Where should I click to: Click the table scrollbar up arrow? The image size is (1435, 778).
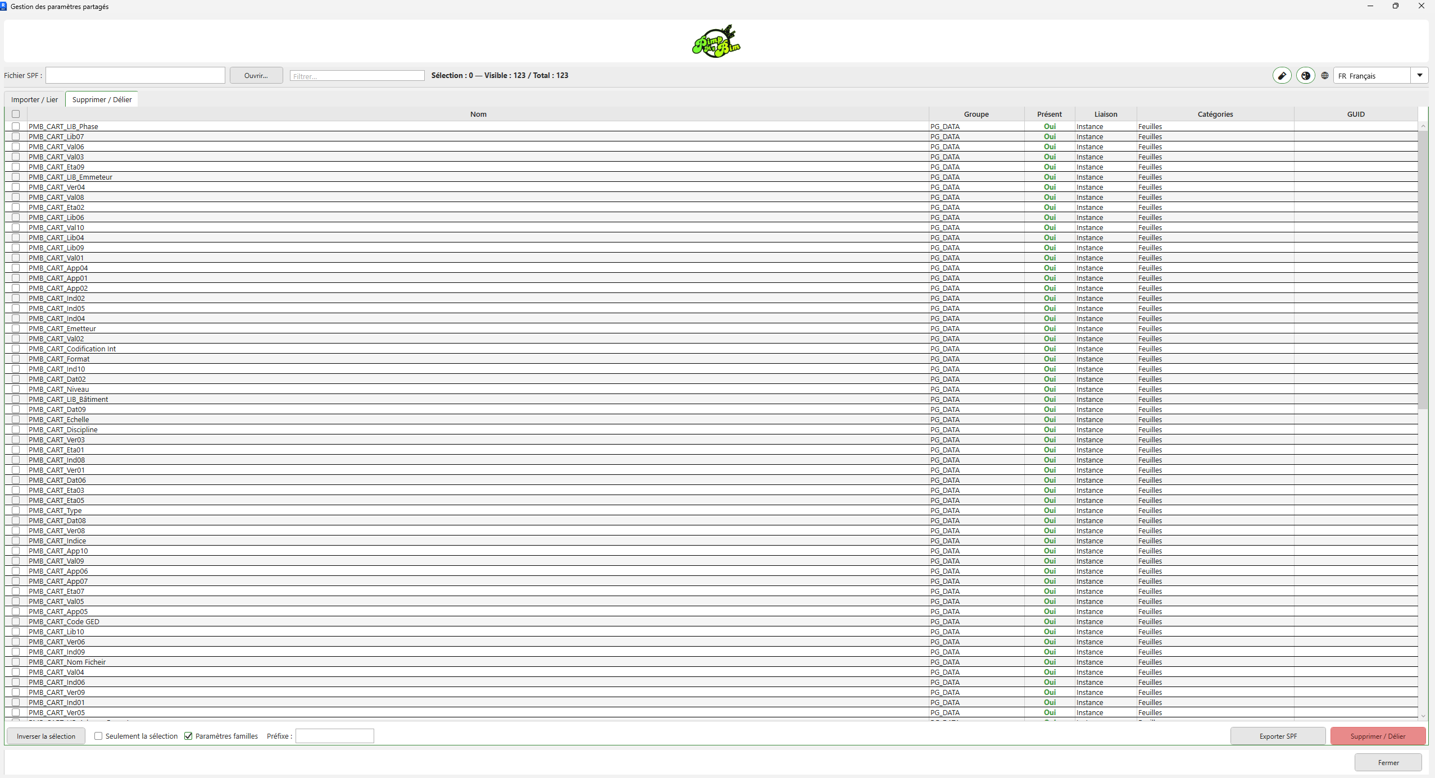1423,126
